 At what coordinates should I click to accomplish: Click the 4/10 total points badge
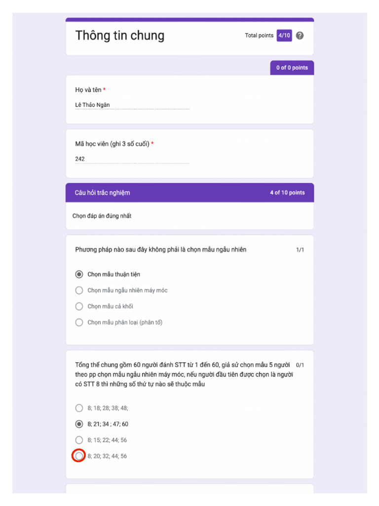284,36
